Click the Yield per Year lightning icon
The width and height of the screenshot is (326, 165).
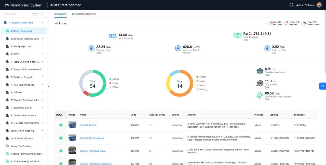tap(267, 48)
